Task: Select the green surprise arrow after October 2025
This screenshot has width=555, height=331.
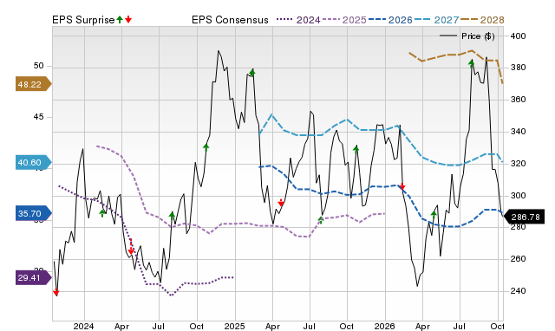Action: [x=356, y=149]
